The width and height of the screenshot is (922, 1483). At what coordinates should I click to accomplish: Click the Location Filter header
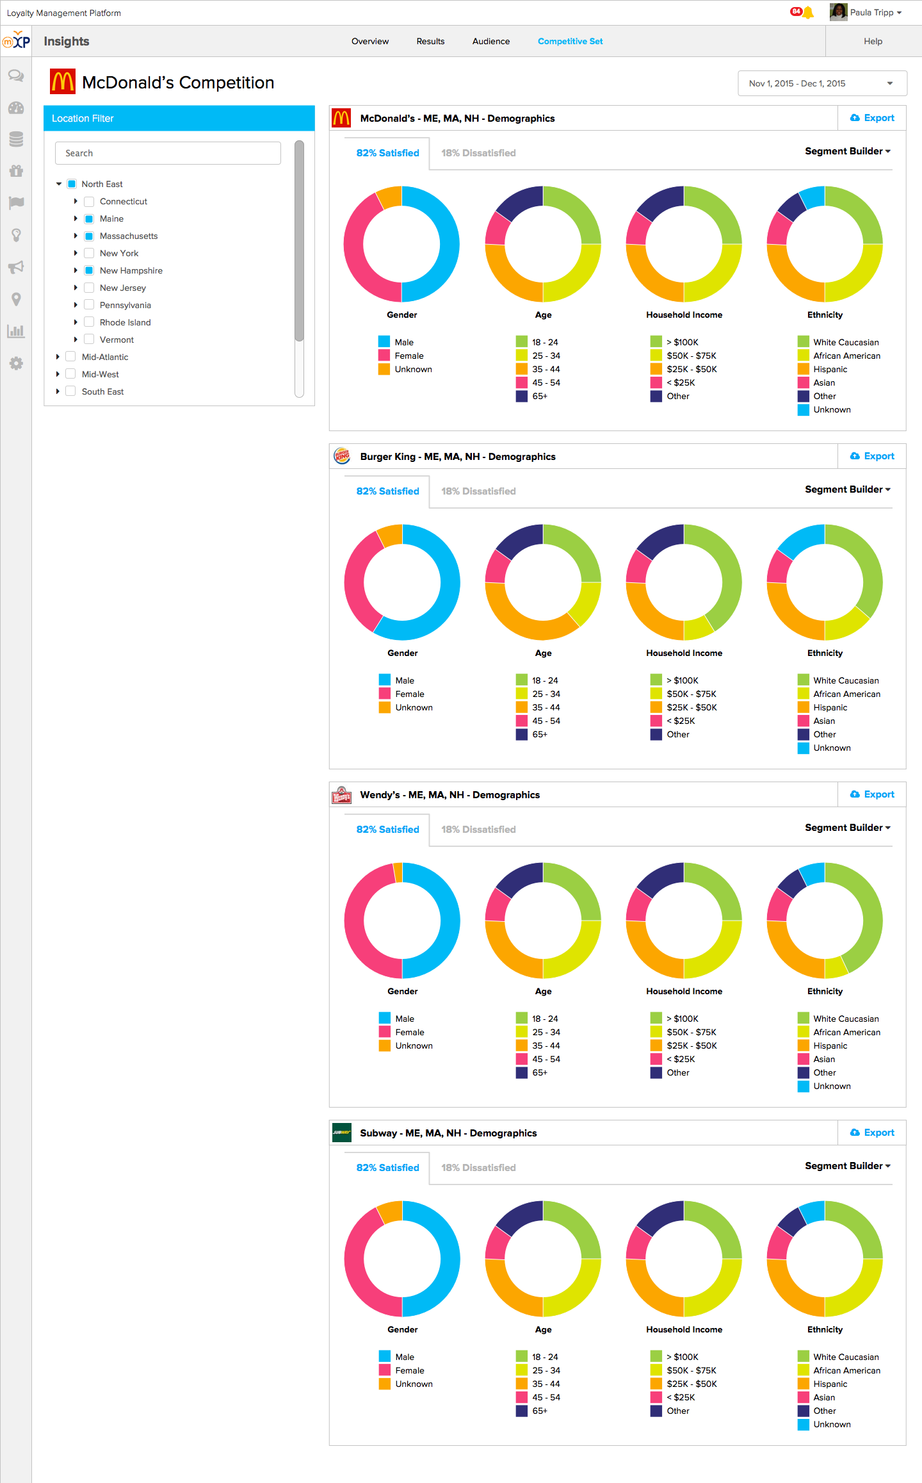point(179,119)
